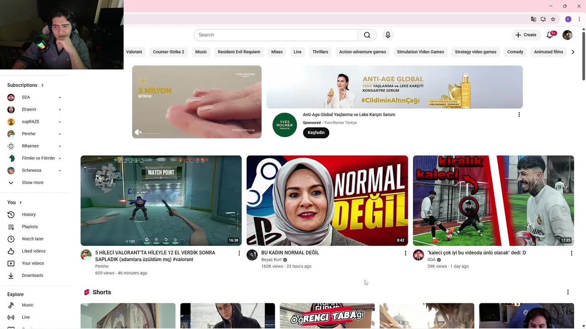Image resolution: width=586 pixels, height=329 pixels.
Task: Click the Keşfedin ad button
Action: coord(316,133)
